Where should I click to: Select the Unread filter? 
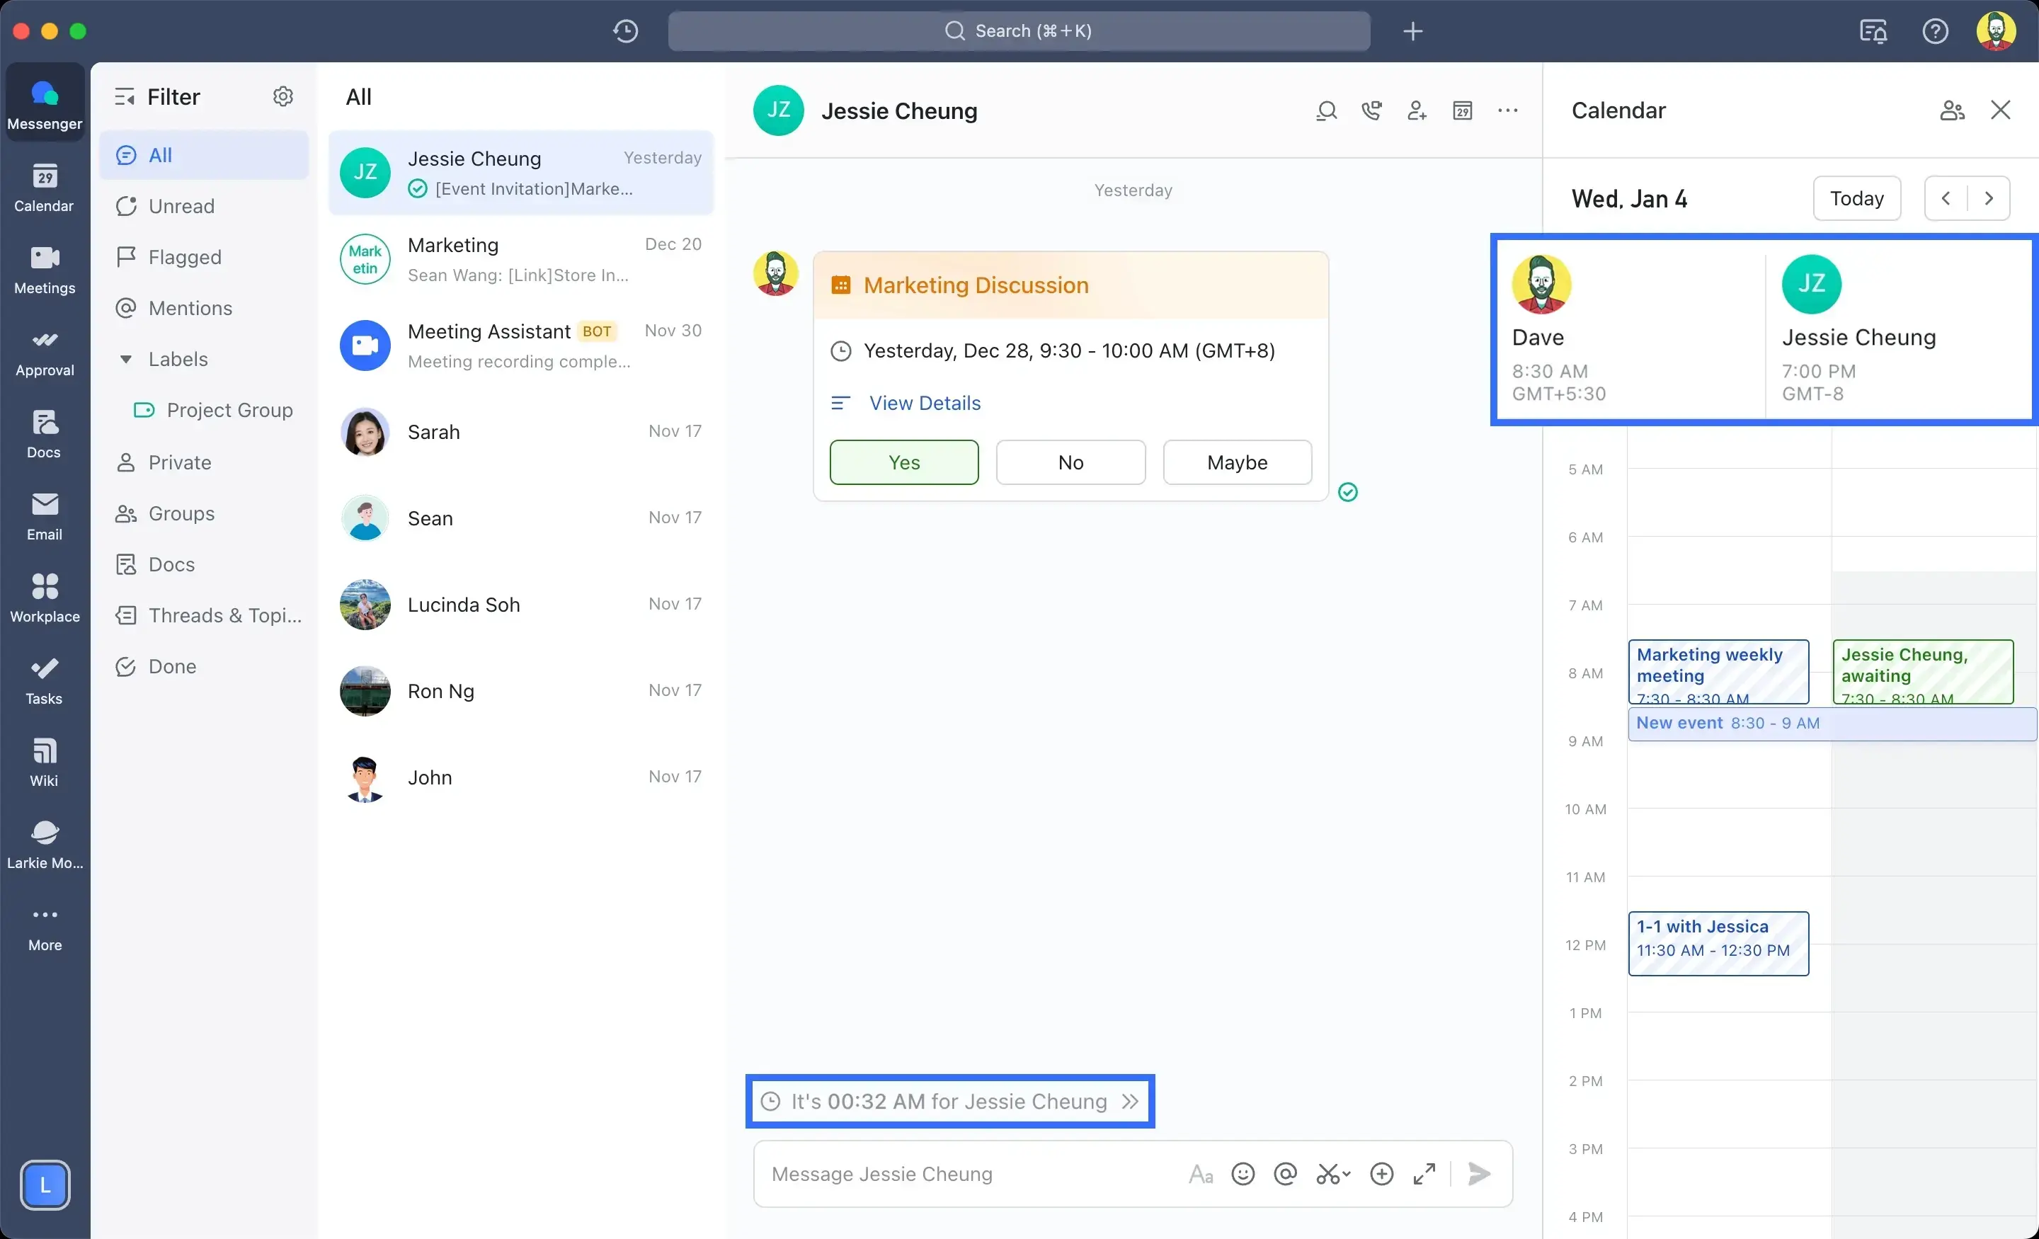[x=181, y=206]
